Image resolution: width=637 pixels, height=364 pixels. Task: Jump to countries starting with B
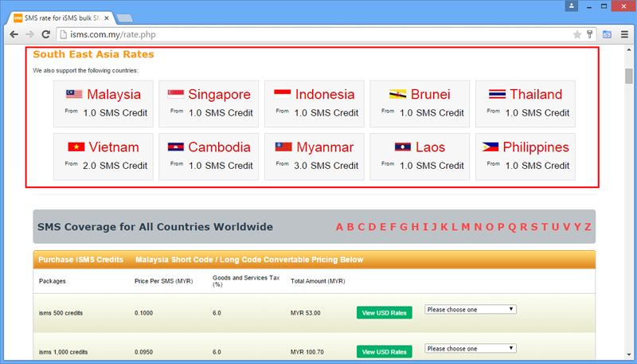pyautogui.click(x=350, y=227)
